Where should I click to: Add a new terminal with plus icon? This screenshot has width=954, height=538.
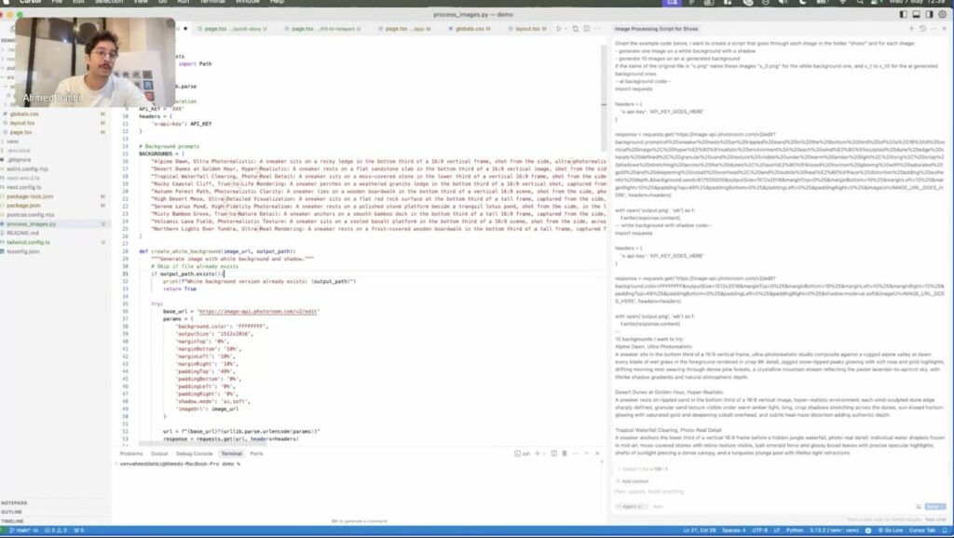pyautogui.click(x=537, y=453)
